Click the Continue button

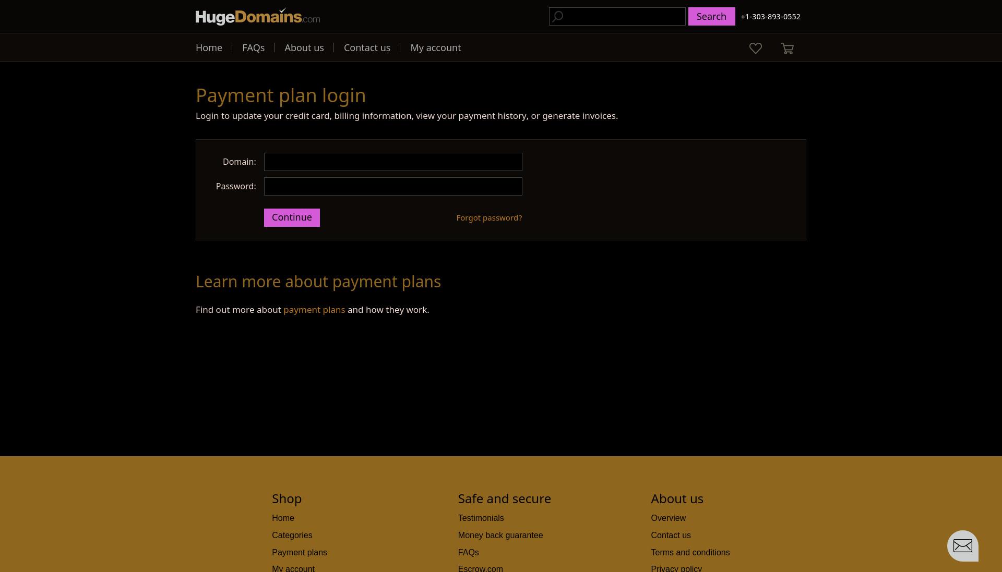tap(292, 217)
